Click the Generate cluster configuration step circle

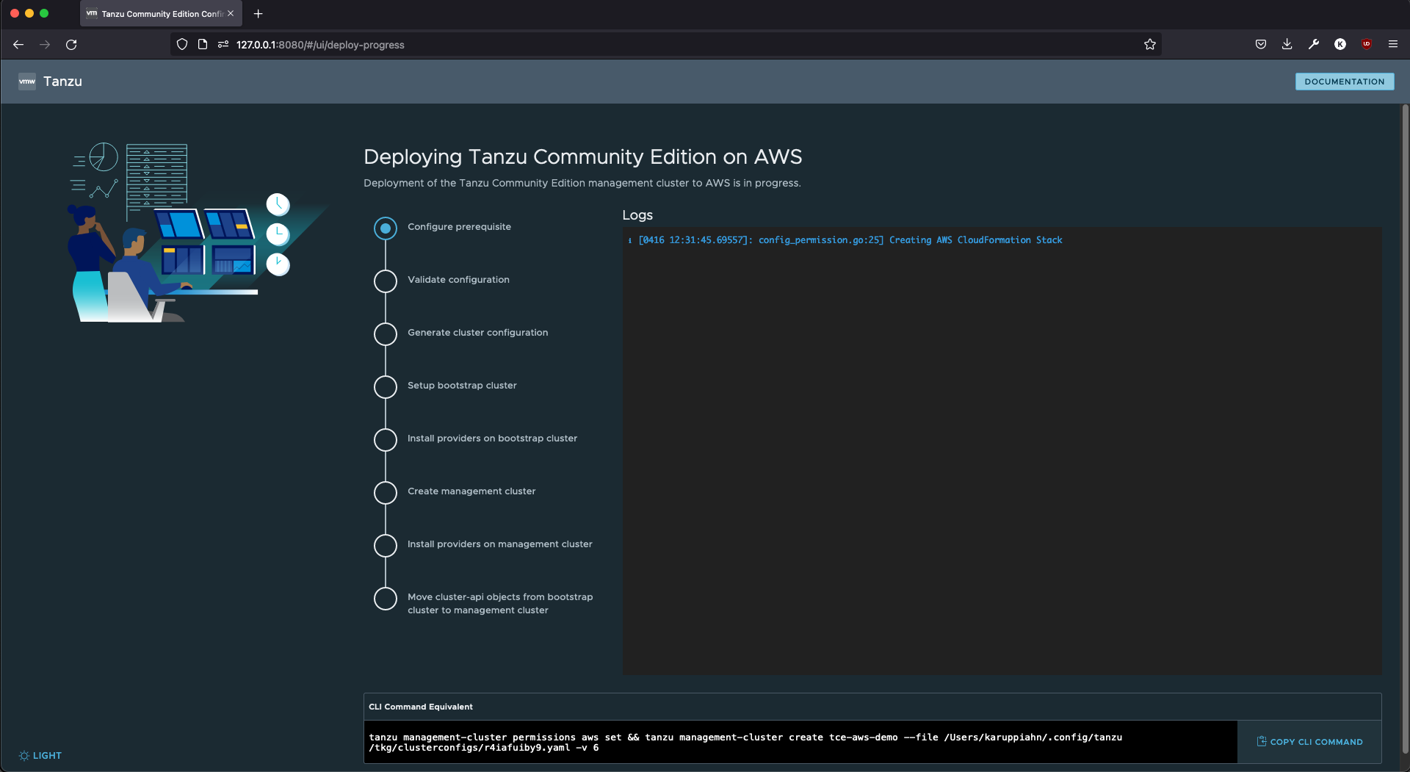(386, 334)
